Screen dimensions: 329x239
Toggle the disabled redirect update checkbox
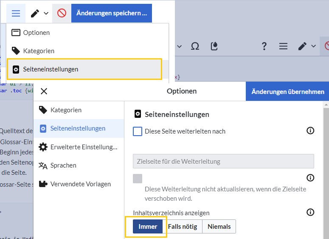click(x=138, y=179)
